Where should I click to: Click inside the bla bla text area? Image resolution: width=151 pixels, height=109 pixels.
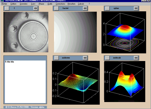pyautogui.click(x=25, y=82)
